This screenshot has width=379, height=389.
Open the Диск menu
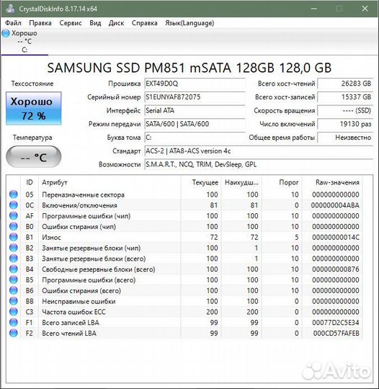(x=117, y=23)
